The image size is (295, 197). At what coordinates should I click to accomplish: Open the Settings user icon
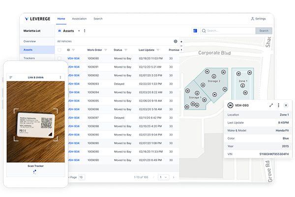click(x=253, y=19)
